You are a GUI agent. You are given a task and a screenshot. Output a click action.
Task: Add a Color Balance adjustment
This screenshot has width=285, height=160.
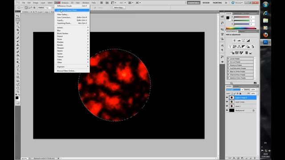pos(239,47)
